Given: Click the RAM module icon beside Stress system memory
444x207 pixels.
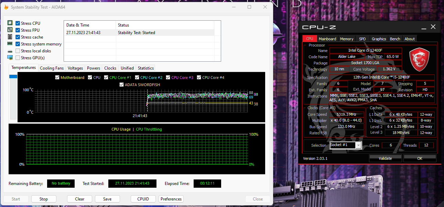Looking at the screenshot, I should point(10,44).
